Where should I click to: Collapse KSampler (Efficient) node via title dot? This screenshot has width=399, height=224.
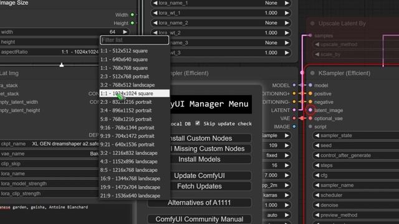pyautogui.click(x=312, y=73)
